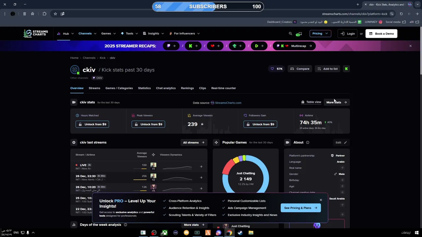Close the Unlock PRO popup

point(321,200)
